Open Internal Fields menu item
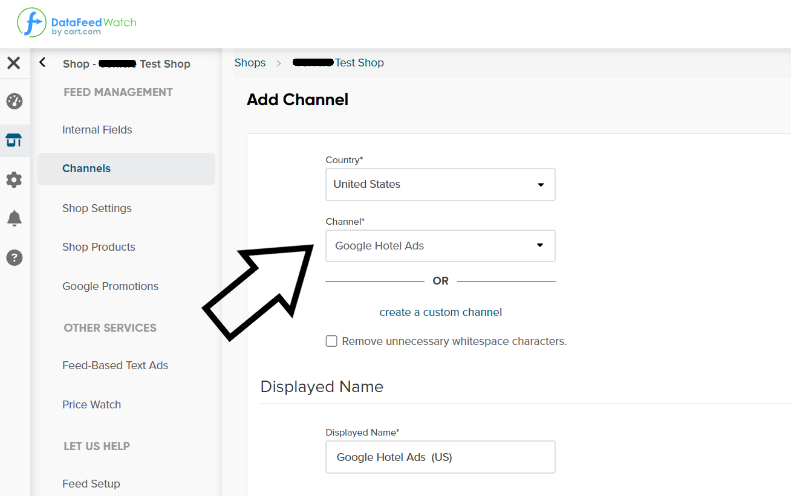The width and height of the screenshot is (791, 496). point(97,130)
